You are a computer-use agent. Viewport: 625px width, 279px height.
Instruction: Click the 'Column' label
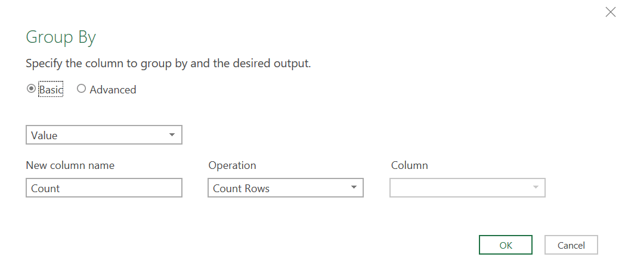pos(409,165)
